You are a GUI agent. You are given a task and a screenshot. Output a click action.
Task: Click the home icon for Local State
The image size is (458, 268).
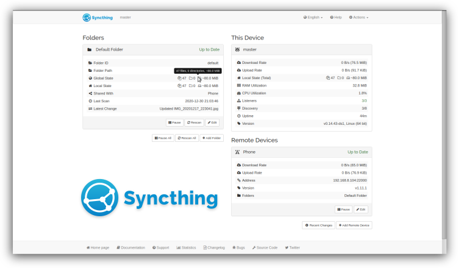(90, 86)
